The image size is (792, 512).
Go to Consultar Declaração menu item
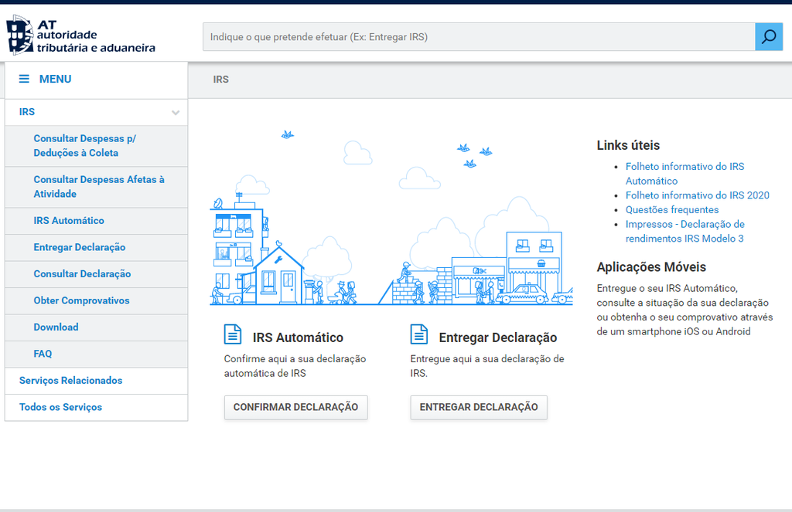click(82, 274)
